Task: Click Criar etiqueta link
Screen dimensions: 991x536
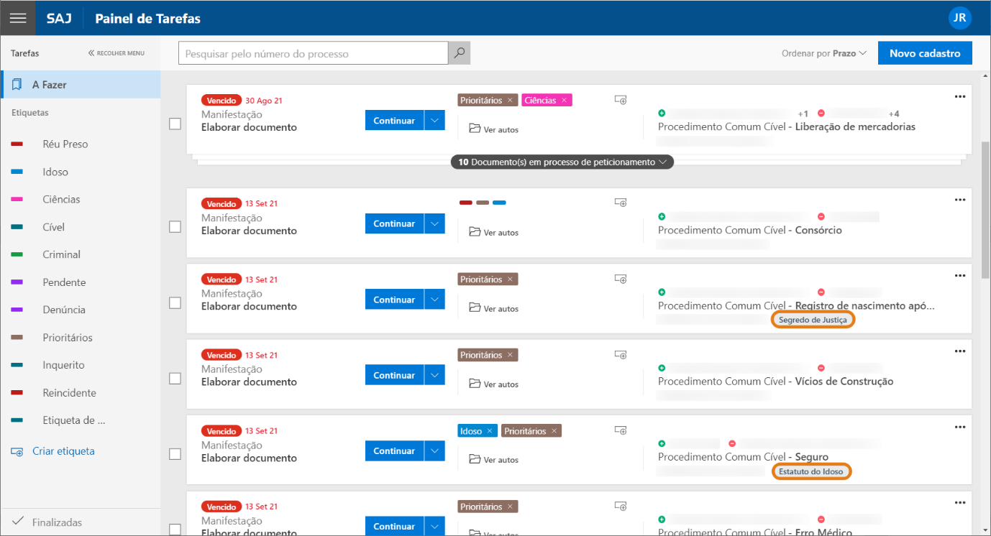Action: click(63, 451)
